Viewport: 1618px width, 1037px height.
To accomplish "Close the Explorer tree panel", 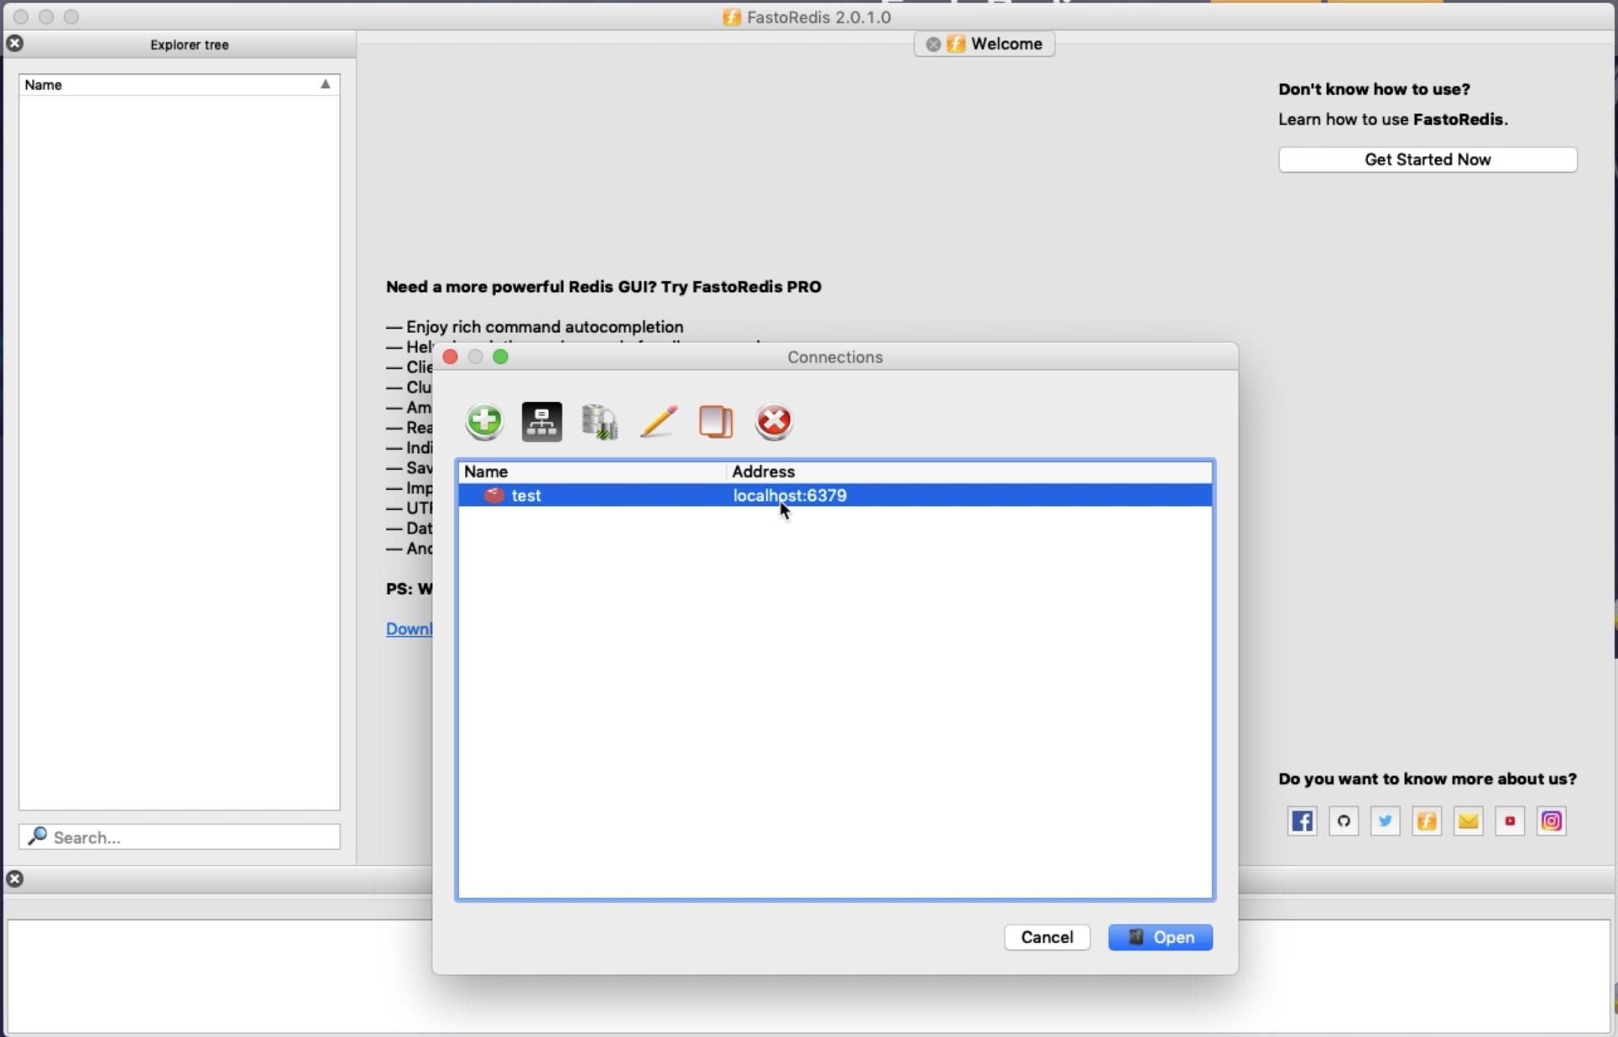I will point(15,43).
